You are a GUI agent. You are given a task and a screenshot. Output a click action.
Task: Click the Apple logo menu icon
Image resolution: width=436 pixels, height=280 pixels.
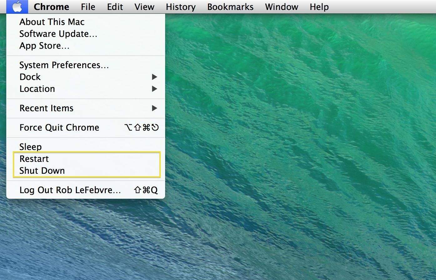(17, 7)
